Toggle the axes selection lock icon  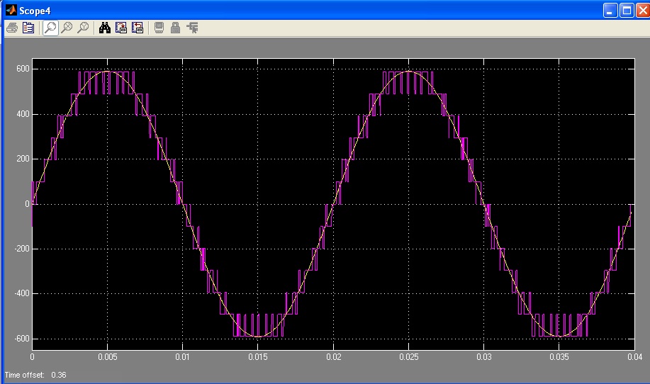175,28
